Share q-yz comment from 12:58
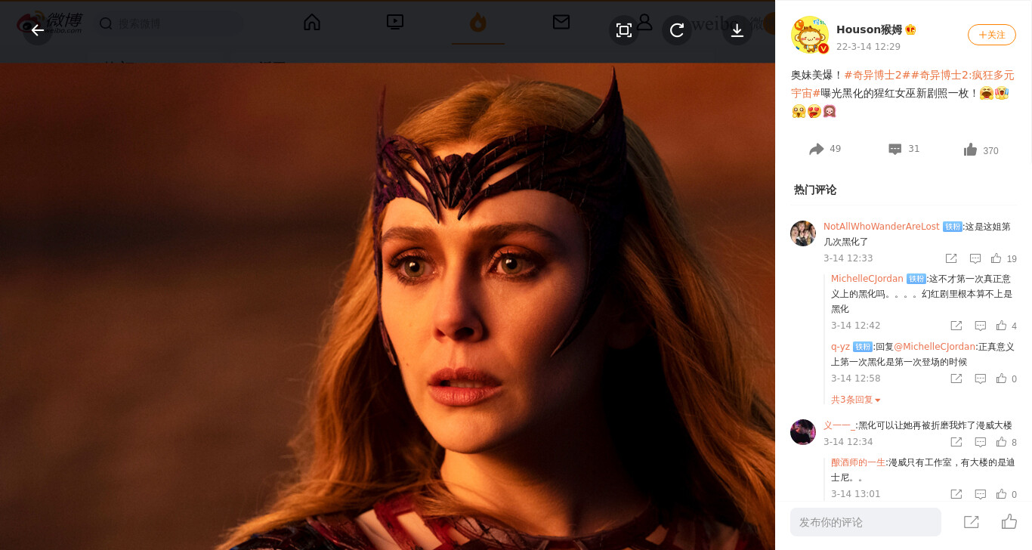 click(x=956, y=379)
